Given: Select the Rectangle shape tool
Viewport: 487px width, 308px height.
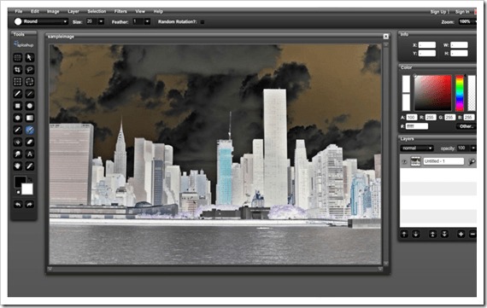Looking at the screenshot, I should click(x=18, y=106).
